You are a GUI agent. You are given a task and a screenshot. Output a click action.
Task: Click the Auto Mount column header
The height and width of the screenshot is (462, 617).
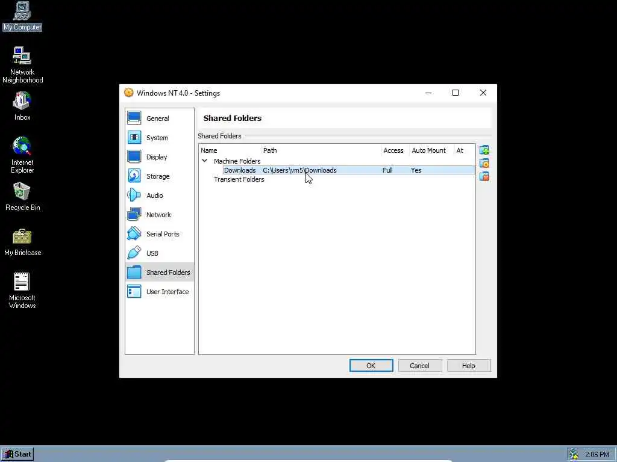pyautogui.click(x=429, y=150)
